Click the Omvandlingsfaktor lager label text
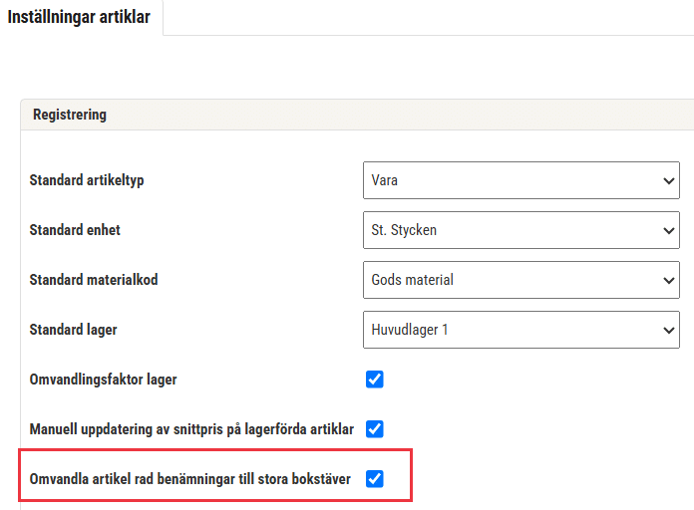 click(103, 380)
